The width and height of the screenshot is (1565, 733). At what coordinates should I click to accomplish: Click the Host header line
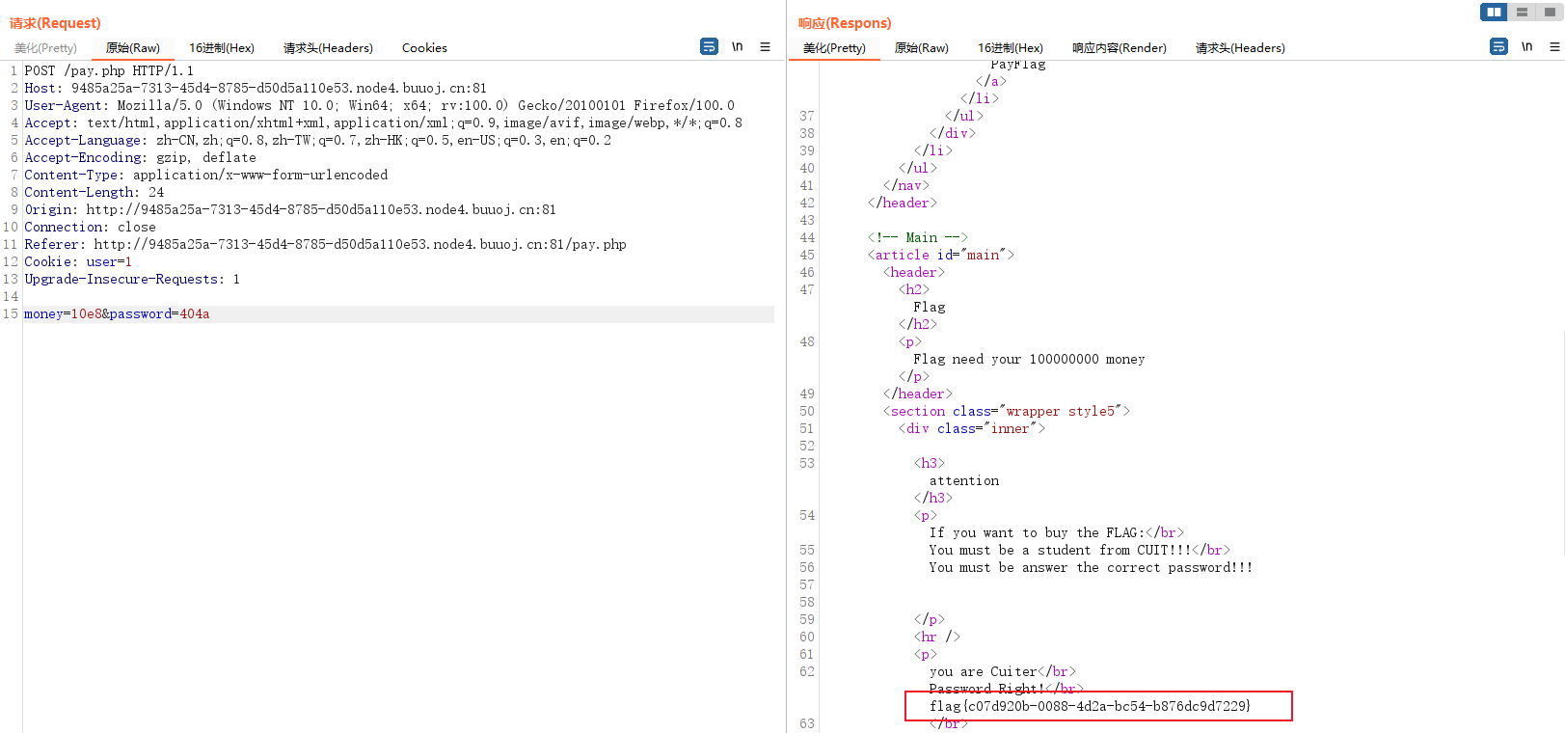point(256,89)
